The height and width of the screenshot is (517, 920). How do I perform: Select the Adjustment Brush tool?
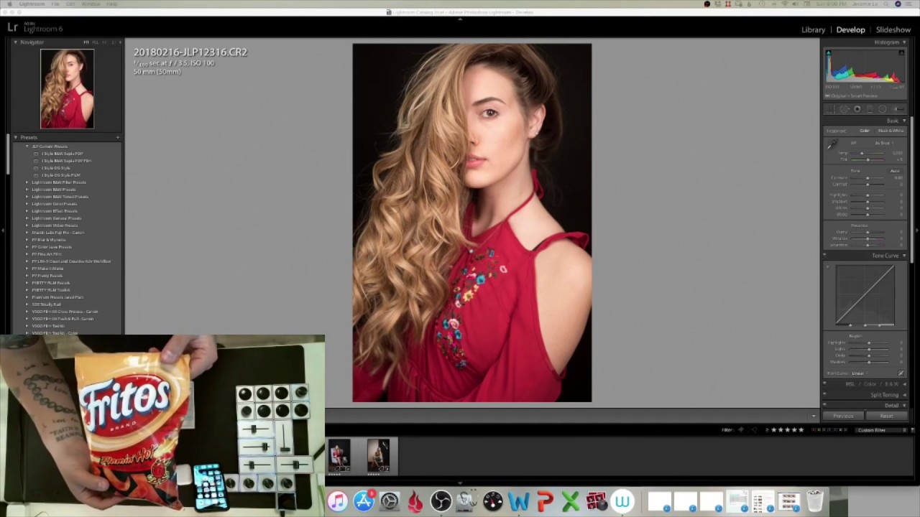[898, 109]
